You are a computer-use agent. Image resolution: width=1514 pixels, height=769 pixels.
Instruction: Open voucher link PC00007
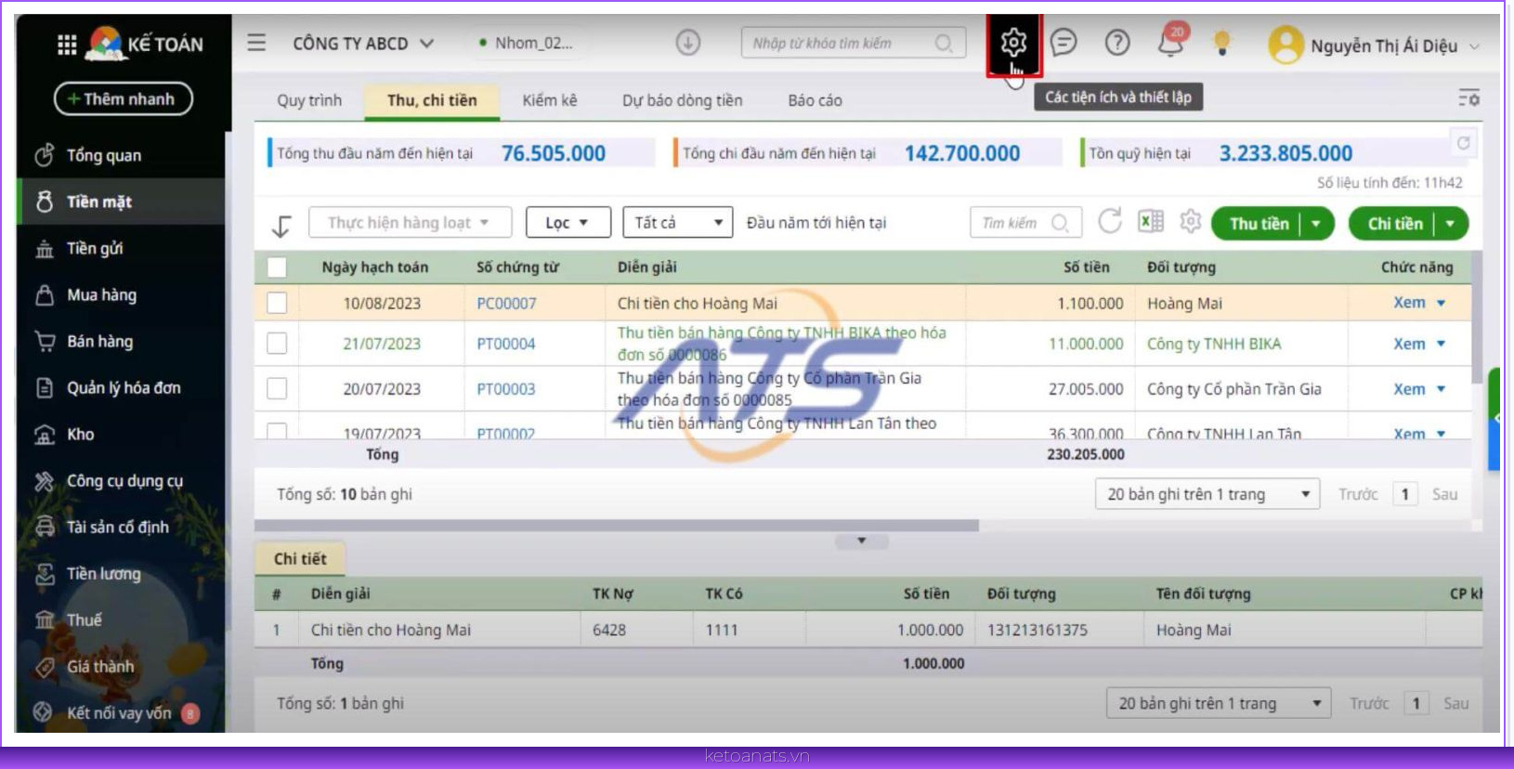coord(506,304)
